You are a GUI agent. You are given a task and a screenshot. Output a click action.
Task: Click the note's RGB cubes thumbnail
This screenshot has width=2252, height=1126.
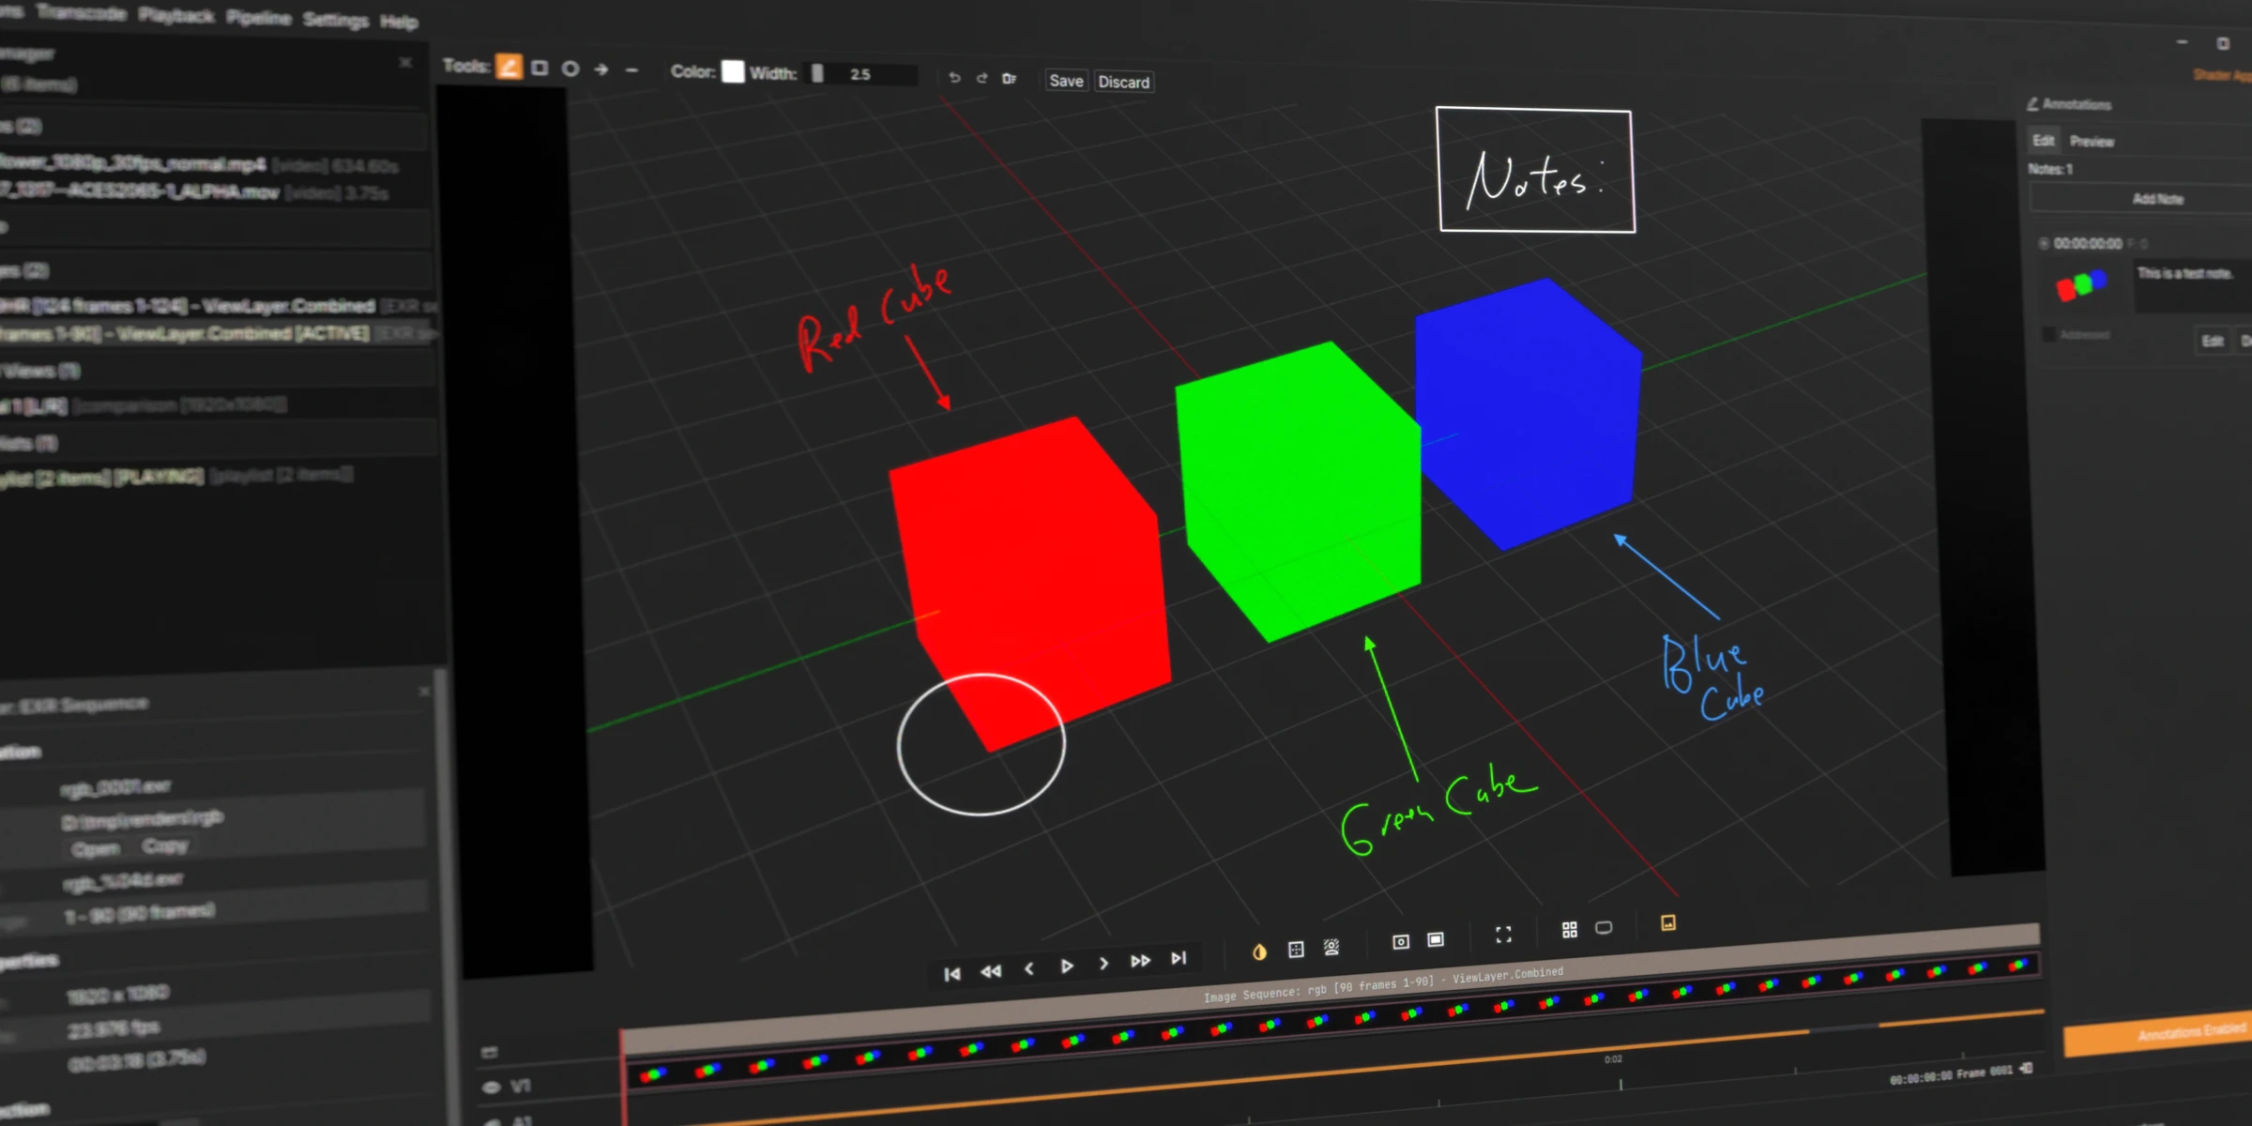tap(2082, 284)
